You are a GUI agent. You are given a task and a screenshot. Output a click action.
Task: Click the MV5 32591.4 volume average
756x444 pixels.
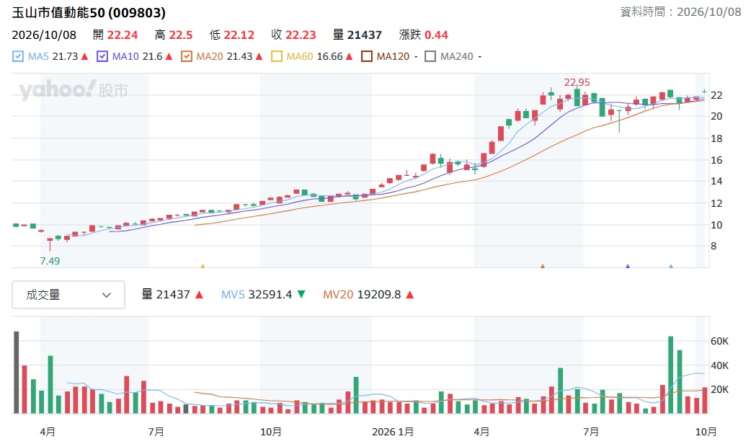[x=257, y=295]
